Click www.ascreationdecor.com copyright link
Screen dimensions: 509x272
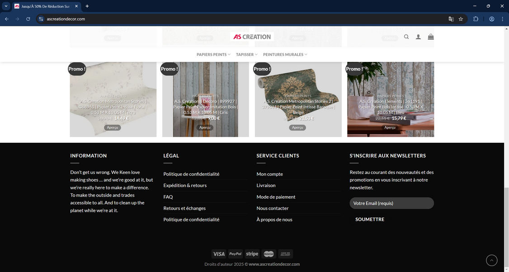[274, 264]
